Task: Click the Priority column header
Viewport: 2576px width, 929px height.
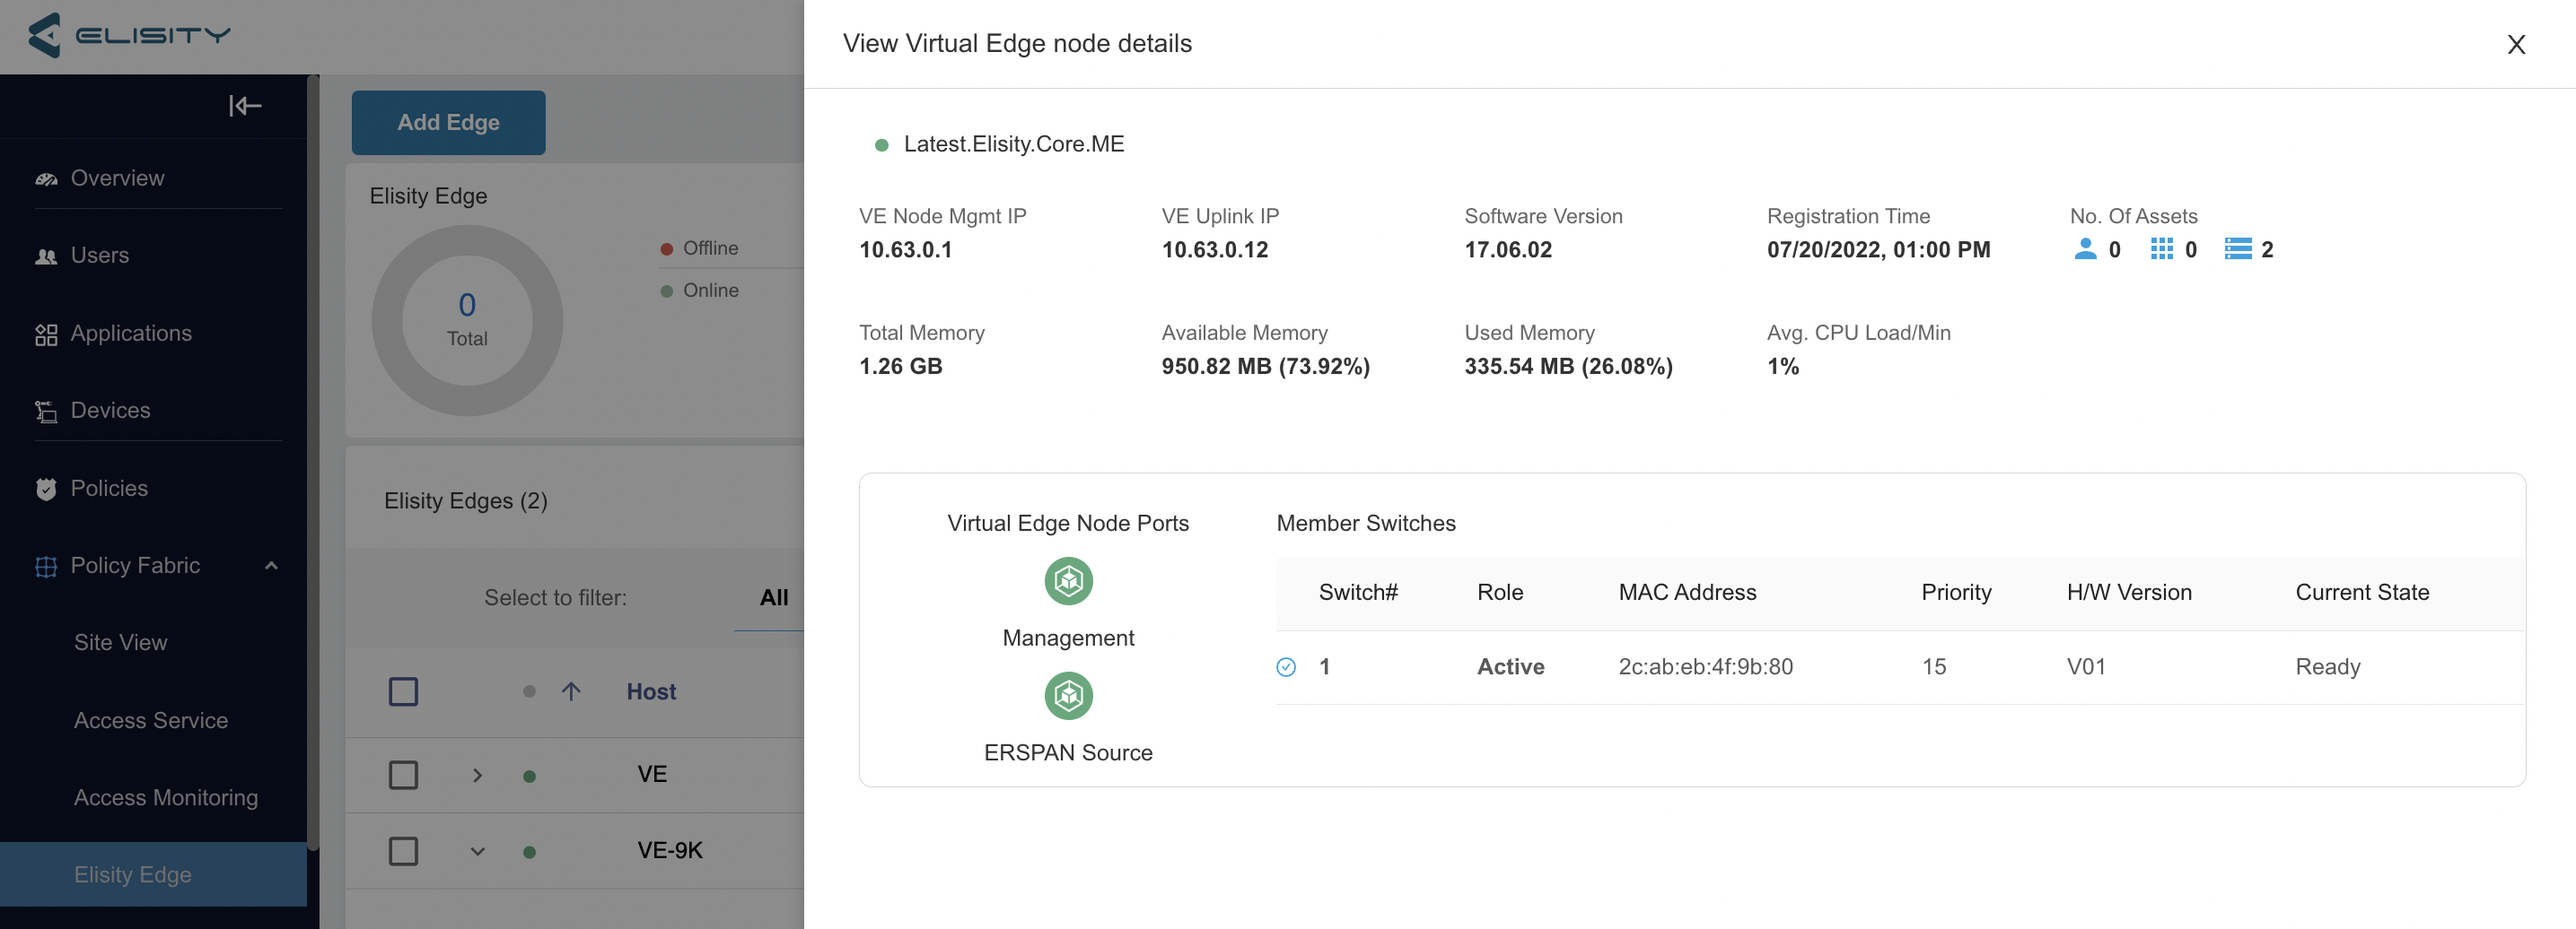Action: 1956,593
